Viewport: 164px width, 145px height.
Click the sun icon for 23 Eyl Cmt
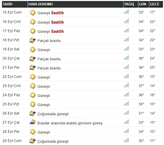click(x=32, y=86)
